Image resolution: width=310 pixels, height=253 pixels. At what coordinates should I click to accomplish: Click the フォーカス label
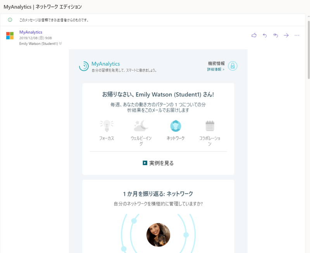107,138
